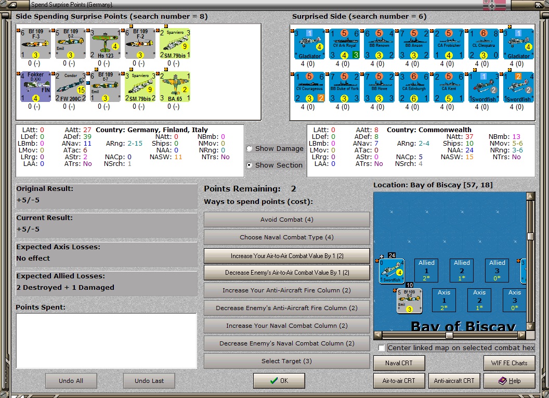Open the Naval CRT chart
Screen dimensions: 549x398
point(399,363)
